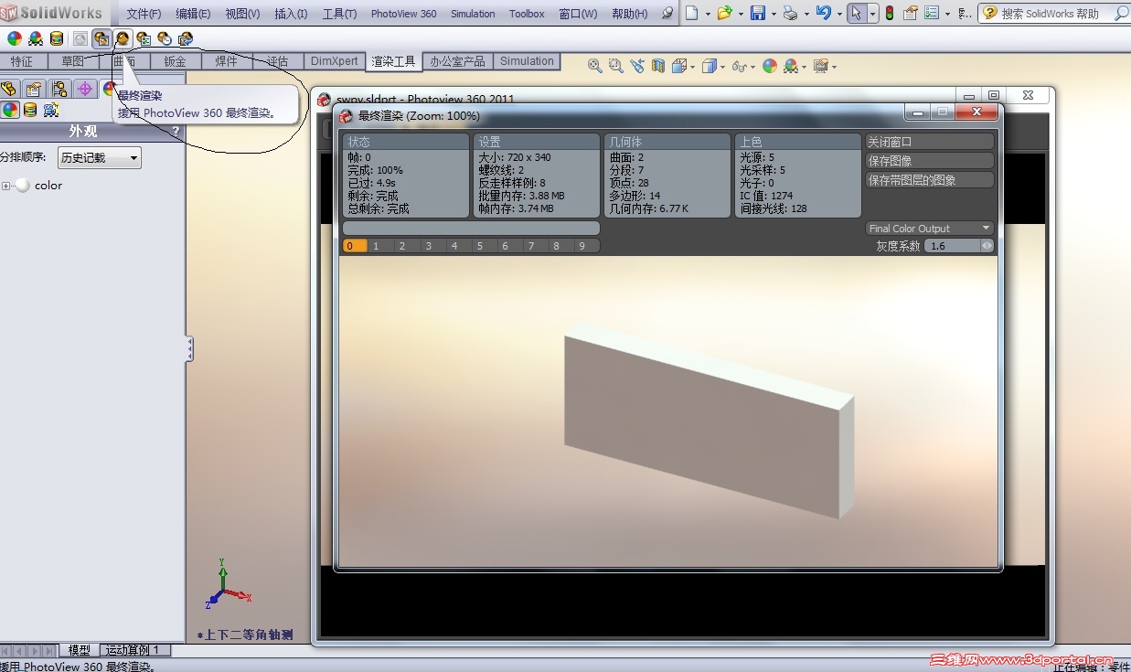Click the New document icon
This screenshot has width=1131, height=672.
pyautogui.click(x=692, y=13)
